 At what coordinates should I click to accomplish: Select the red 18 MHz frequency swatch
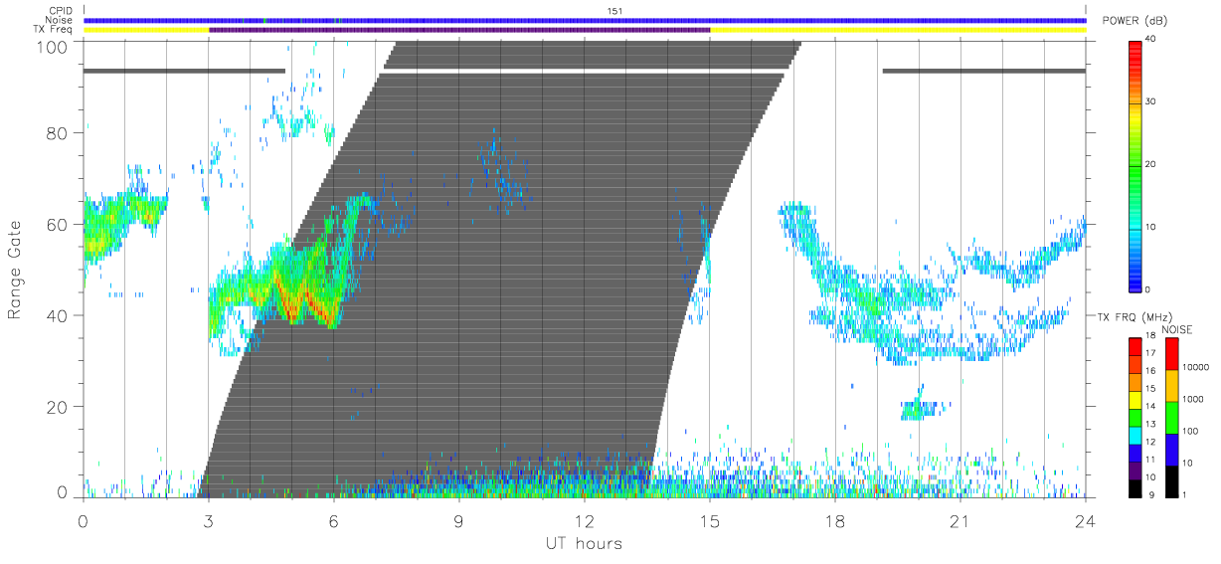click(1135, 347)
